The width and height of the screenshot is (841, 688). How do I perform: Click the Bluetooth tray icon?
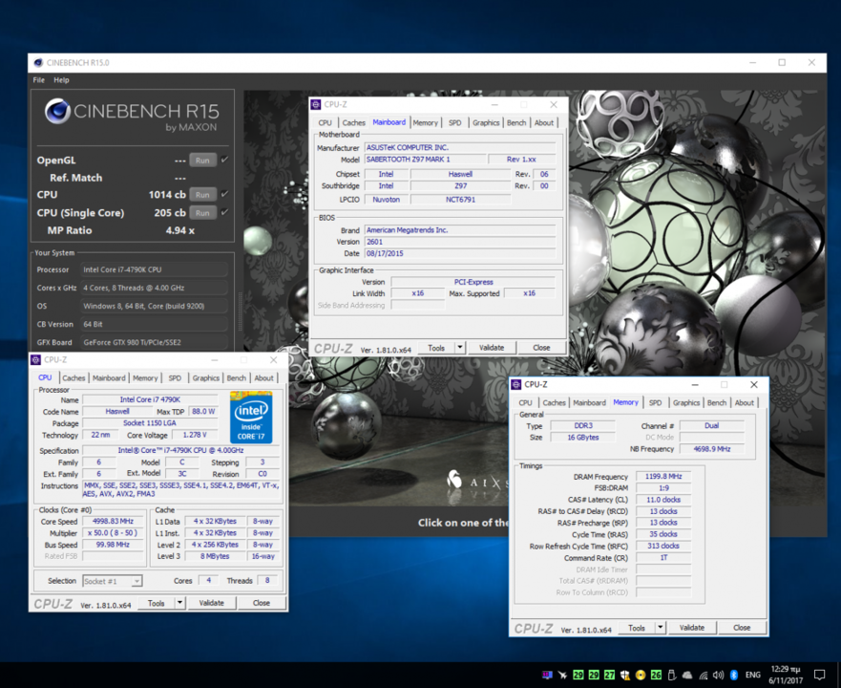pyautogui.click(x=734, y=676)
